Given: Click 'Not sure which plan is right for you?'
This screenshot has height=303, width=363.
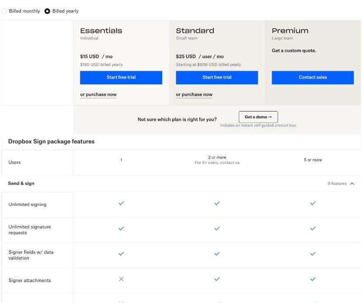Looking at the screenshot, I should click(177, 119).
